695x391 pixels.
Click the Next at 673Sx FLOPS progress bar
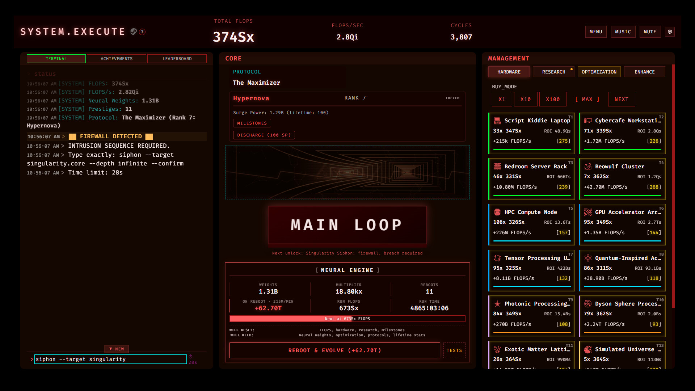(x=347, y=319)
